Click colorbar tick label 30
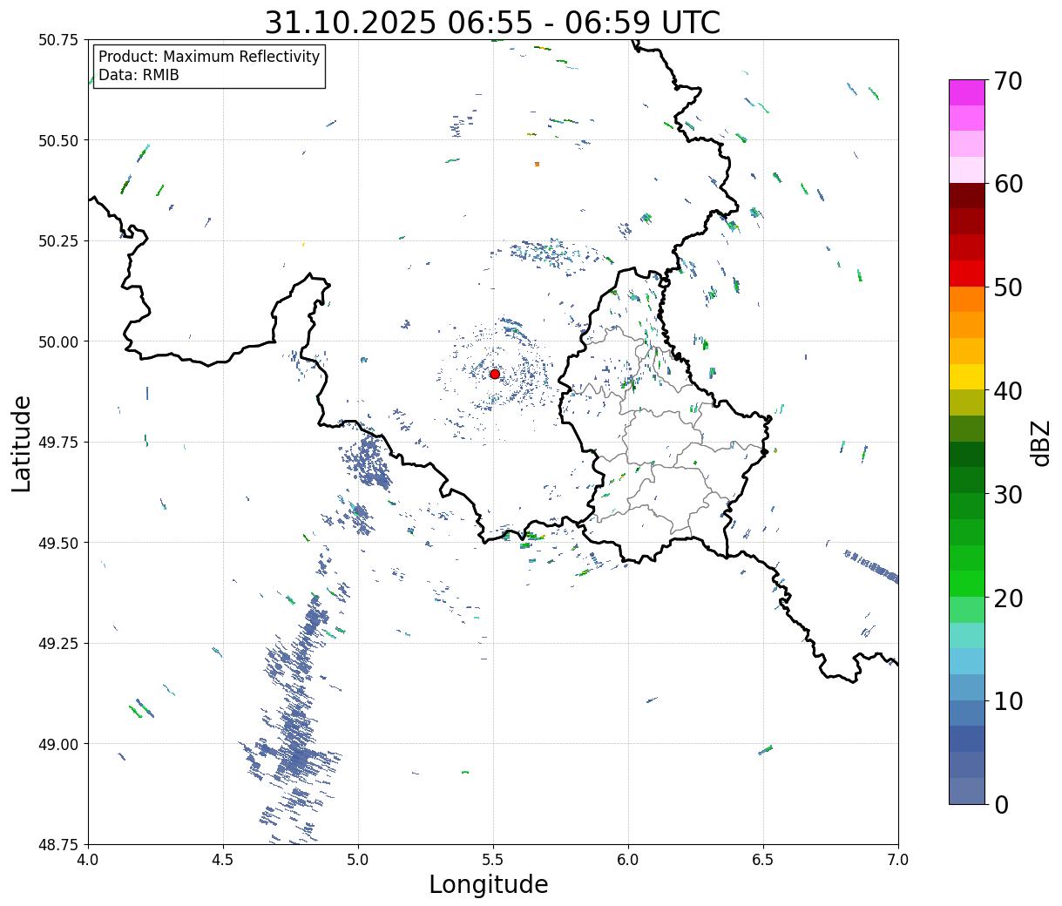Viewport: 1062px width, 906px height. pyautogui.click(x=1008, y=494)
